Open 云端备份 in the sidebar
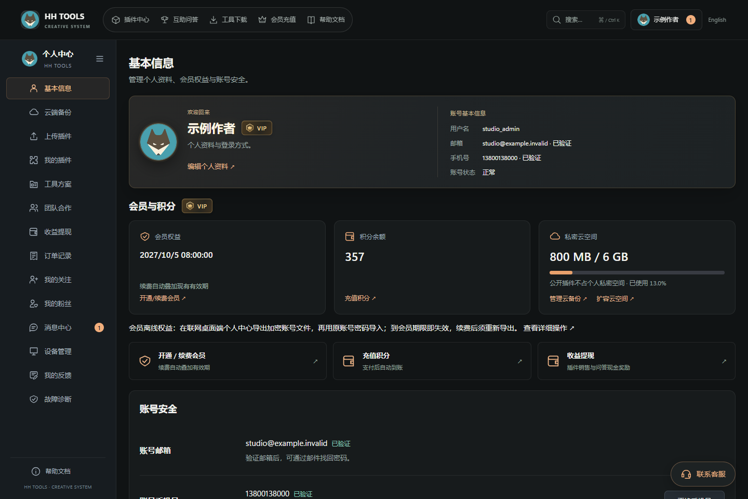The width and height of the screenshot is (748, 499). (x=58, y=112)
